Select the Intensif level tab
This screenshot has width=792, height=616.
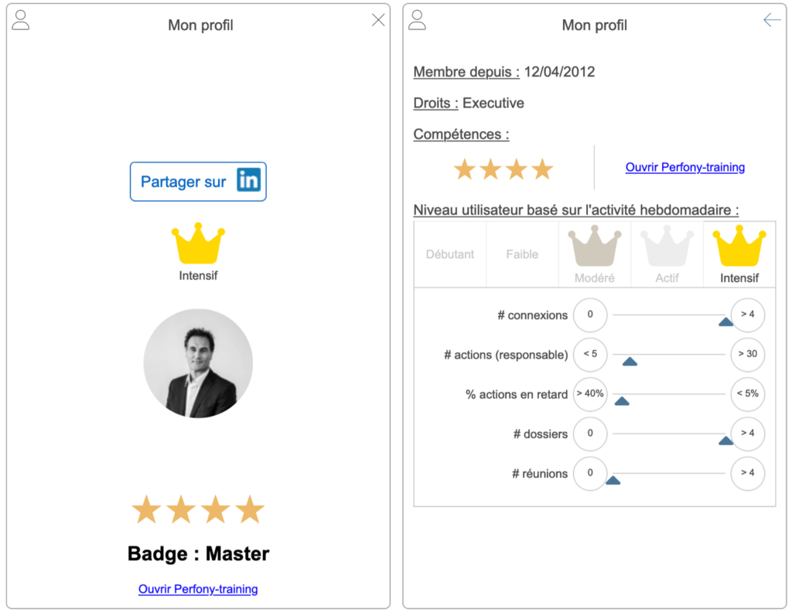tap(739, 254)
